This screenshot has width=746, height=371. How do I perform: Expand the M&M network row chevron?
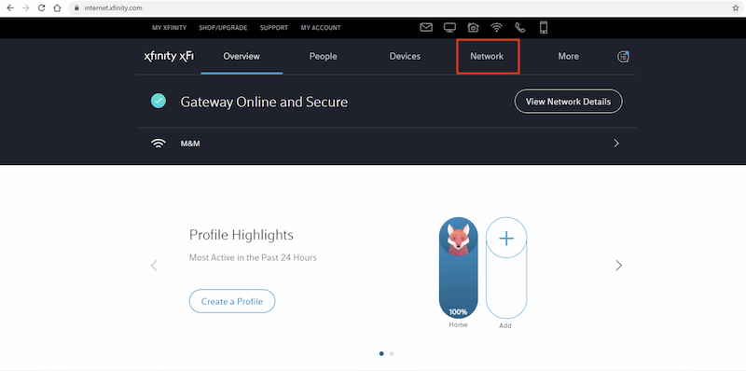tap(616, 144)
